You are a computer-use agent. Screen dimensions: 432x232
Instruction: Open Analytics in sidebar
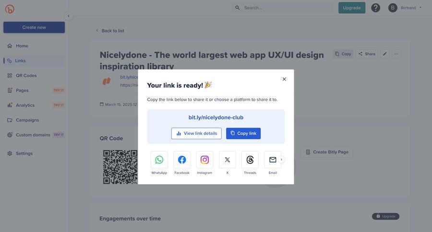34,105
